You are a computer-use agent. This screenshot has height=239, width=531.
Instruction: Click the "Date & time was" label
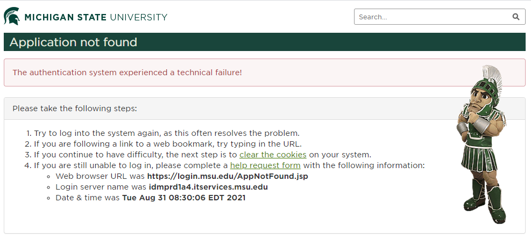click(x=88, y=198)
